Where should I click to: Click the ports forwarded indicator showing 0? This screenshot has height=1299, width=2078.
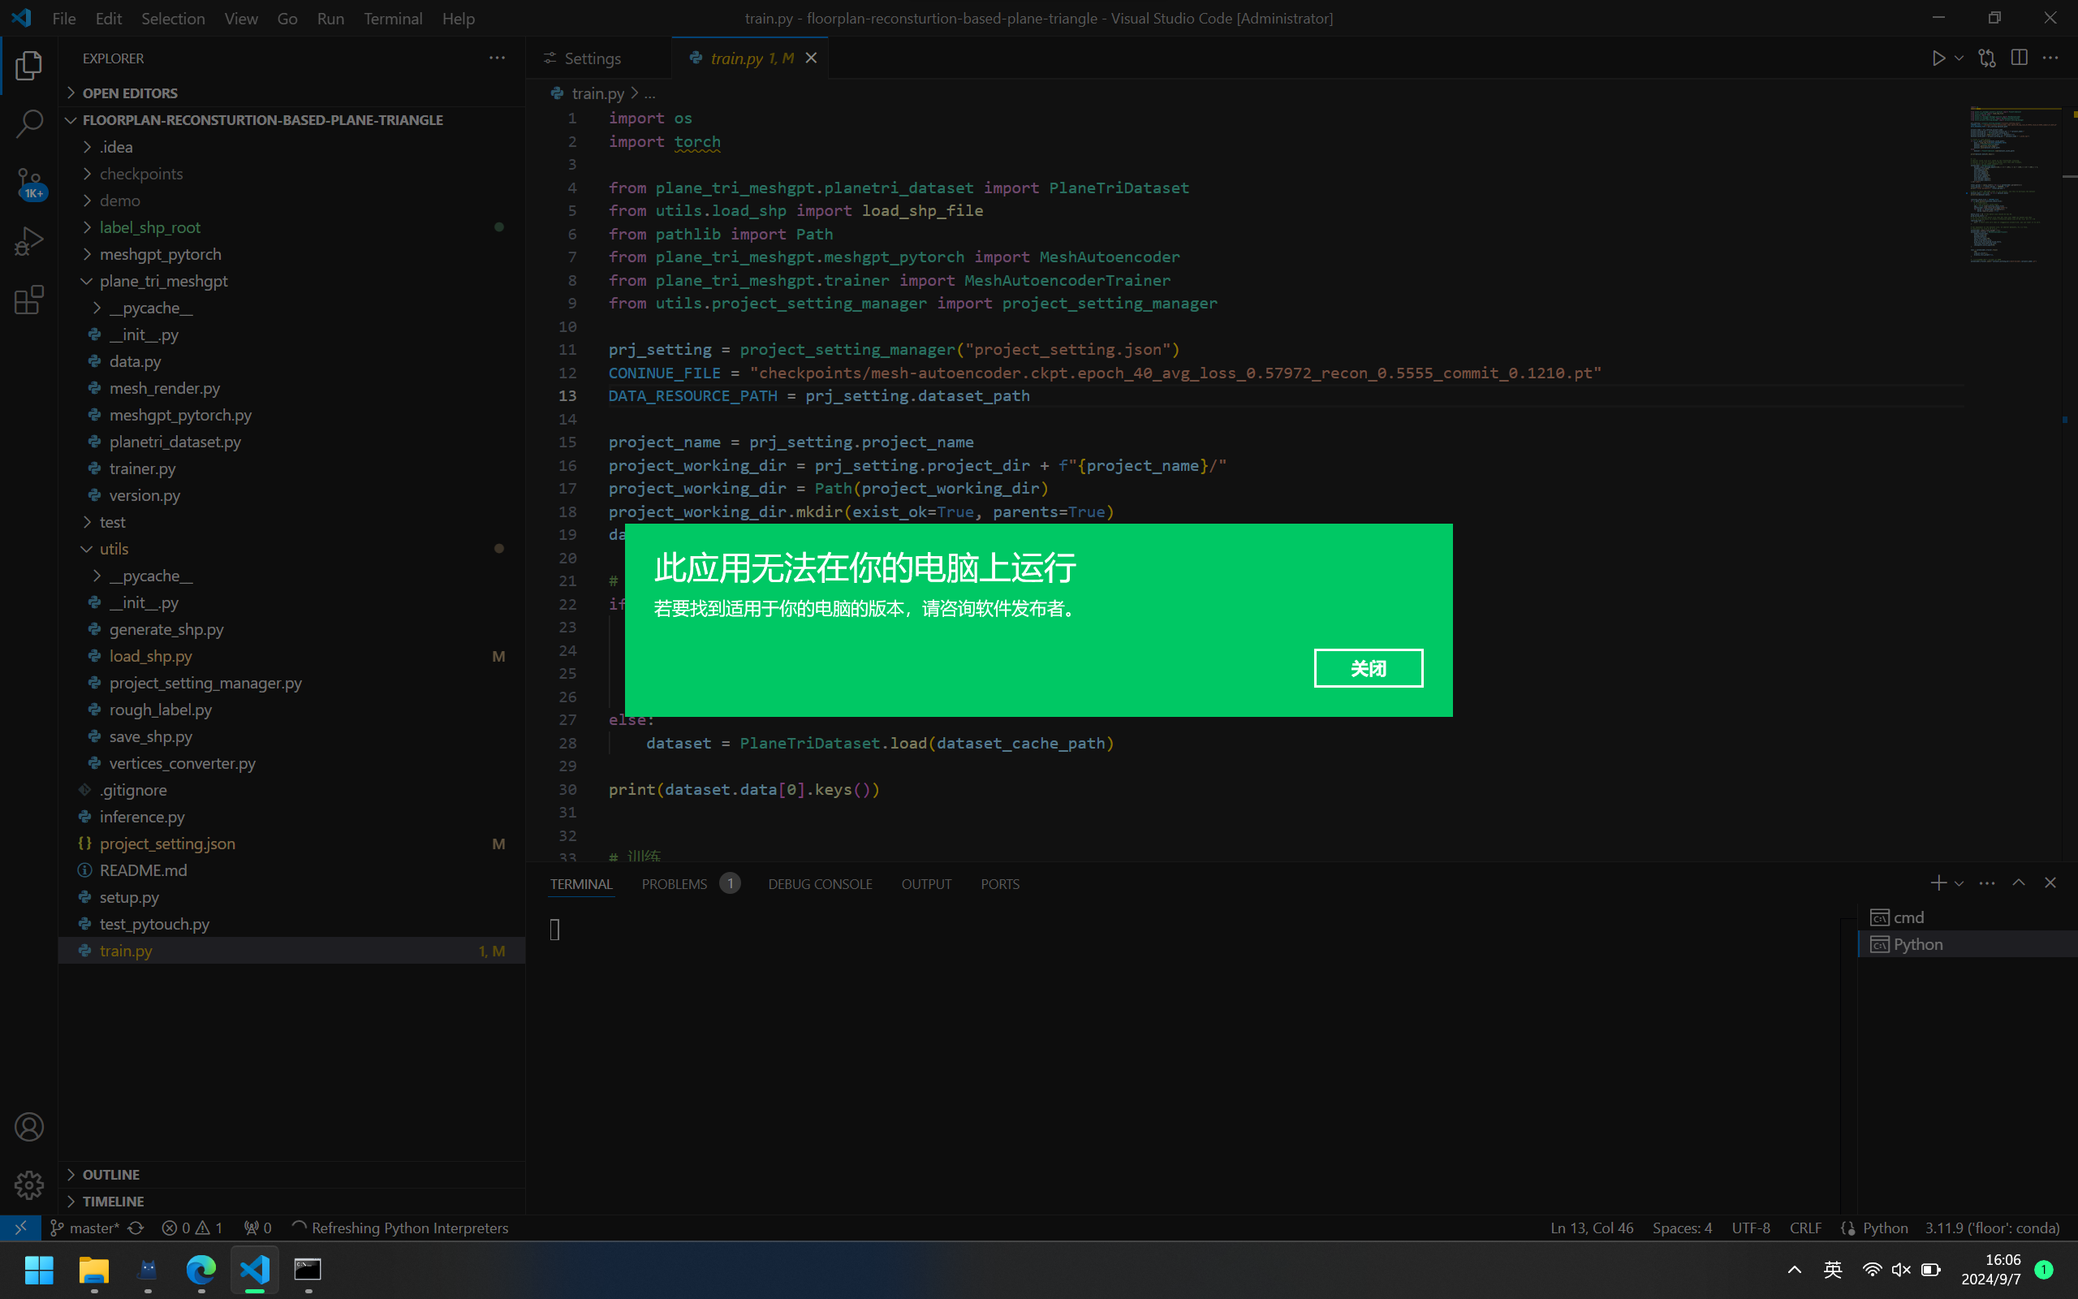point(257,1228)
